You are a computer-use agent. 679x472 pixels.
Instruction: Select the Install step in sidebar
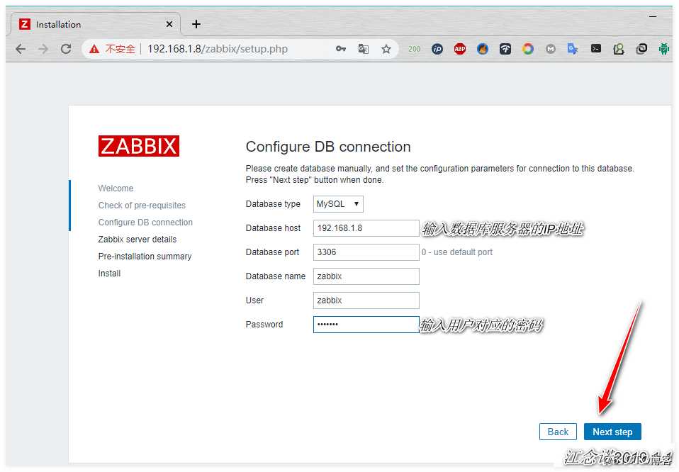[109, 274]
